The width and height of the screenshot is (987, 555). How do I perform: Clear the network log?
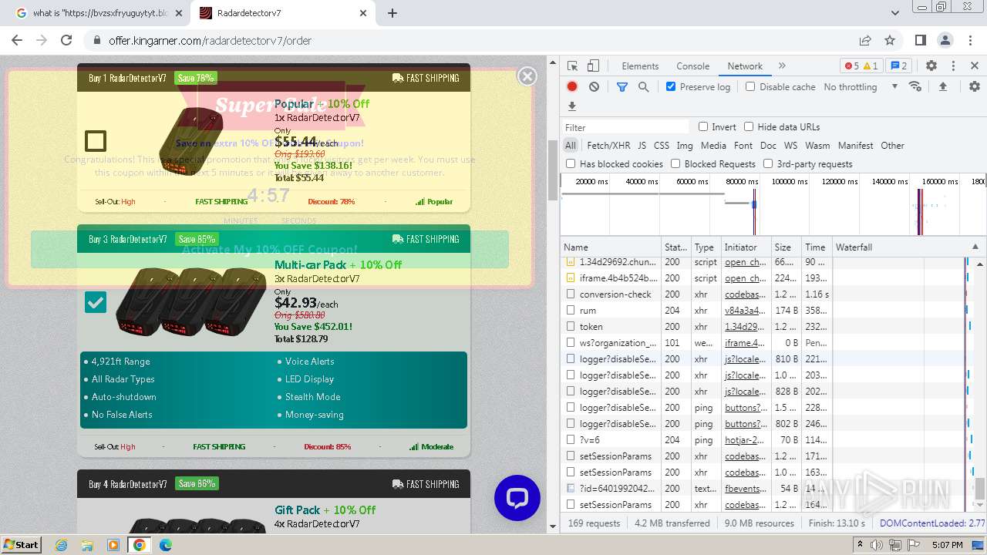594,87
